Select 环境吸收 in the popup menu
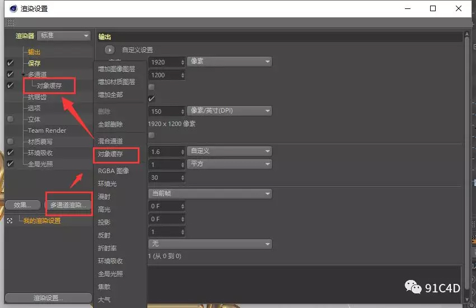 click(x=110, y=261)
